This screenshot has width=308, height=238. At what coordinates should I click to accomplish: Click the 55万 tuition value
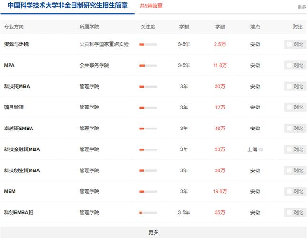(220, 212)
